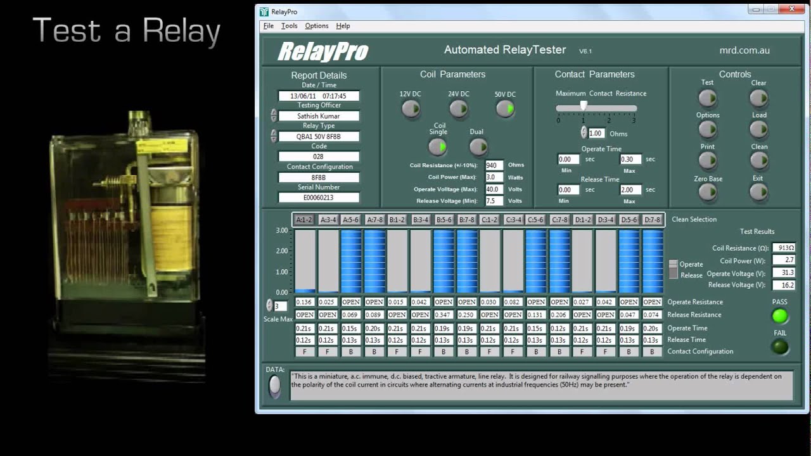This screenshot has height=456, width=811.
Task: Click the Serial Number field
Action: coord(319,198)
